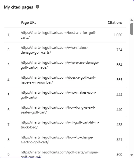Screen dimensions: 134x158
Task: Click the 440 citations value
Action: pyautogui.click(x=119, y=110)
